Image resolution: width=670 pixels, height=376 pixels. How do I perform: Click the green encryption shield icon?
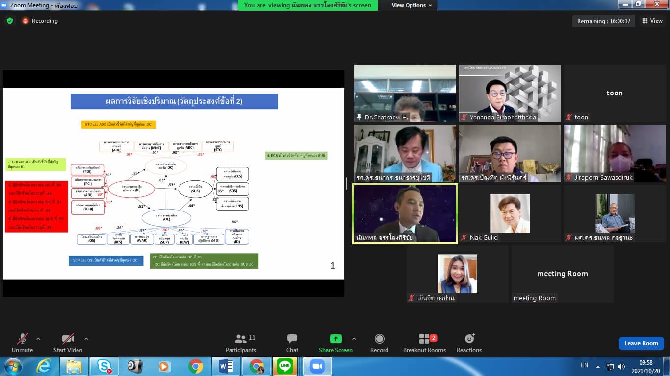tap(9, 21)
